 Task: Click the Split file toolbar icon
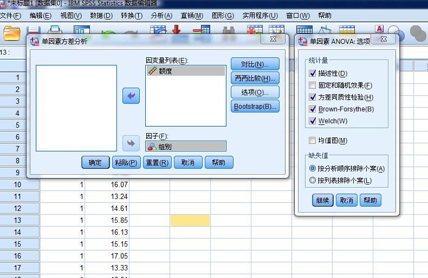pos(304,30)
